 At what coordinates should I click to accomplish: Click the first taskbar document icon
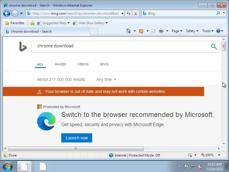tap(24, 167)
